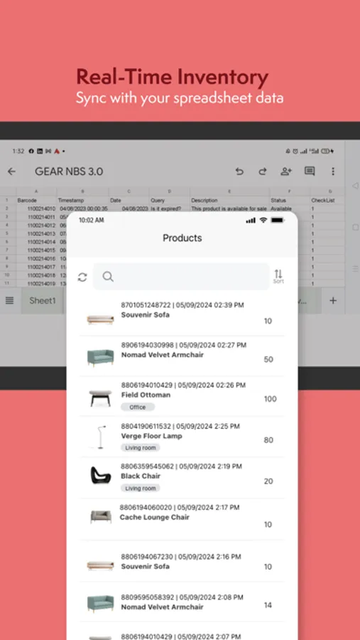This screenshot has width=360, height=640.
Task: Select quantity 80 for Verge Floor Lamp
Action: (268, 440)
